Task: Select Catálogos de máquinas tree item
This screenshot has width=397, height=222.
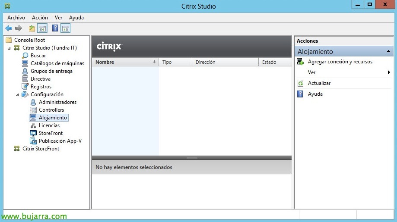Action: [x=57, y=63]
